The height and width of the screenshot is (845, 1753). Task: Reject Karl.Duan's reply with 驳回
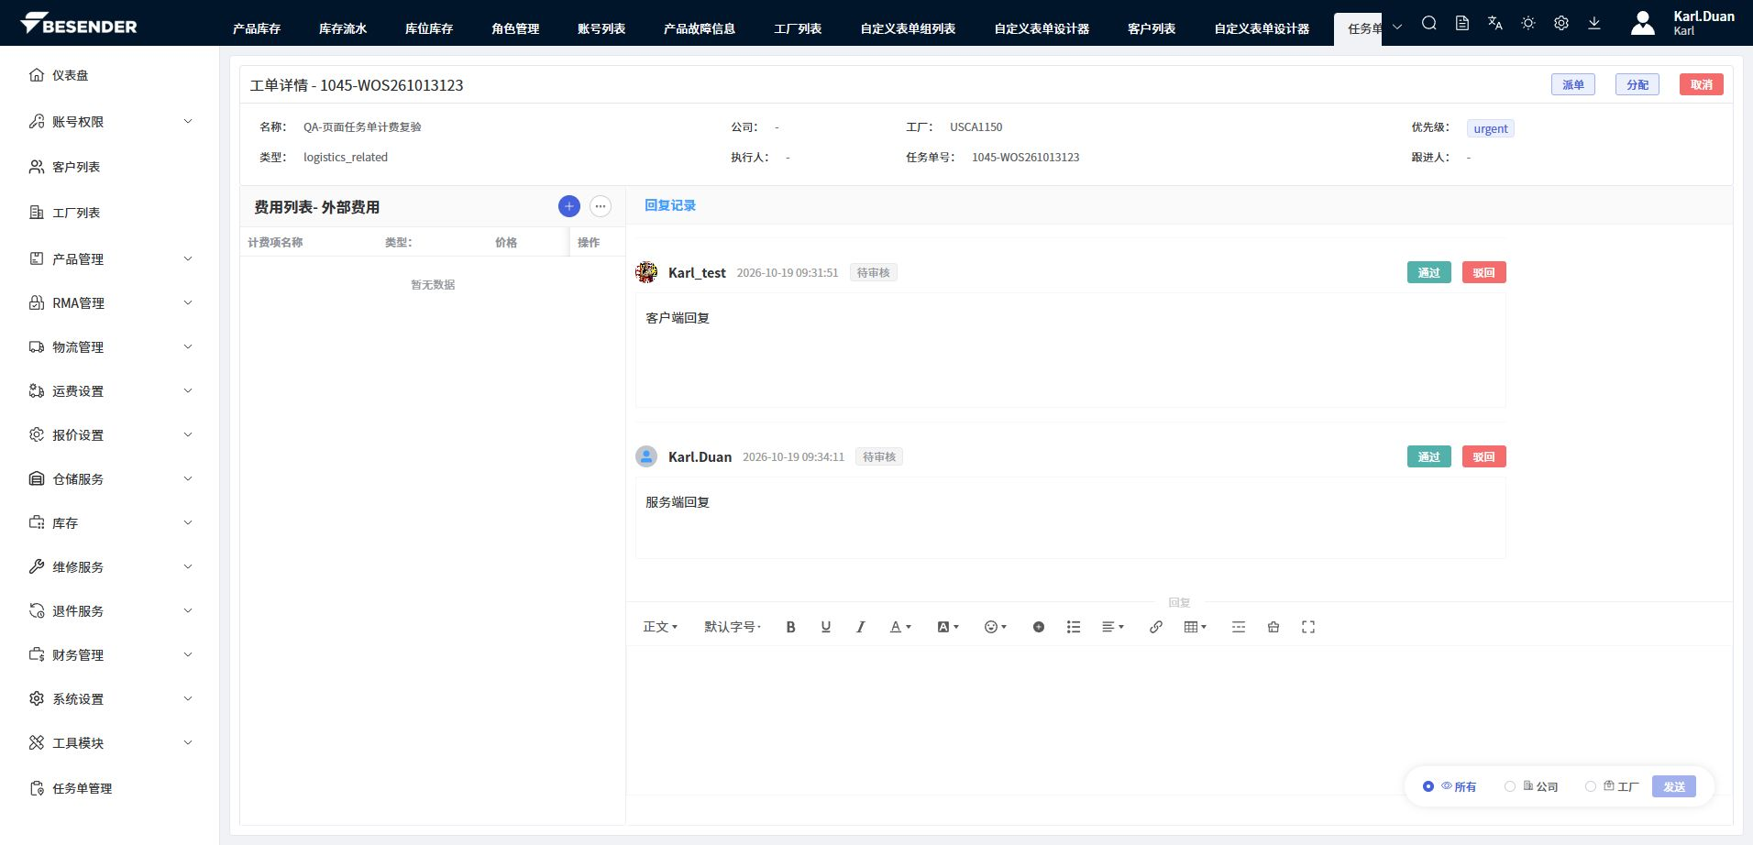point(1484,456)
